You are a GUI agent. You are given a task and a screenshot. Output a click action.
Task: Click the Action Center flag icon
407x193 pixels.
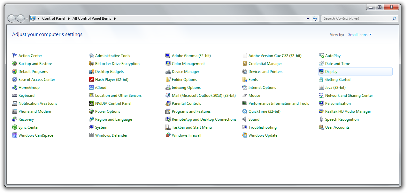(x=15, y=55)
